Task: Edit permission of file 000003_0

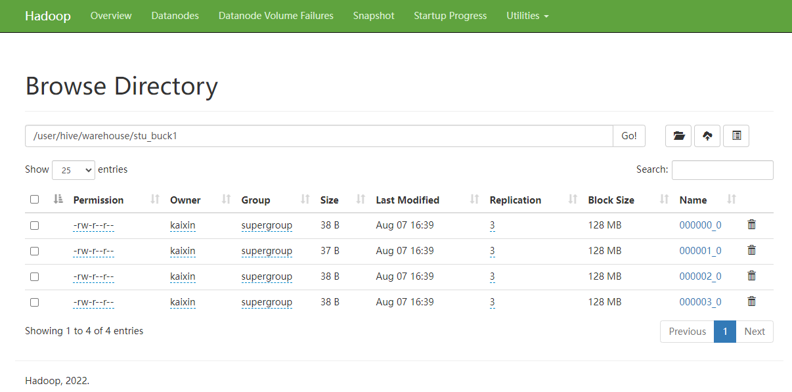Action: tap(94, 302)
